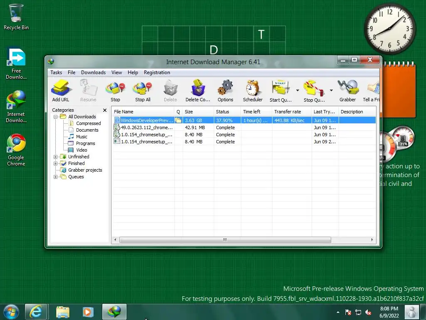The height and width of the screenshot is (320, 426).
Task: Collapse the All Downloads tree node
Action: coord(55,117)
